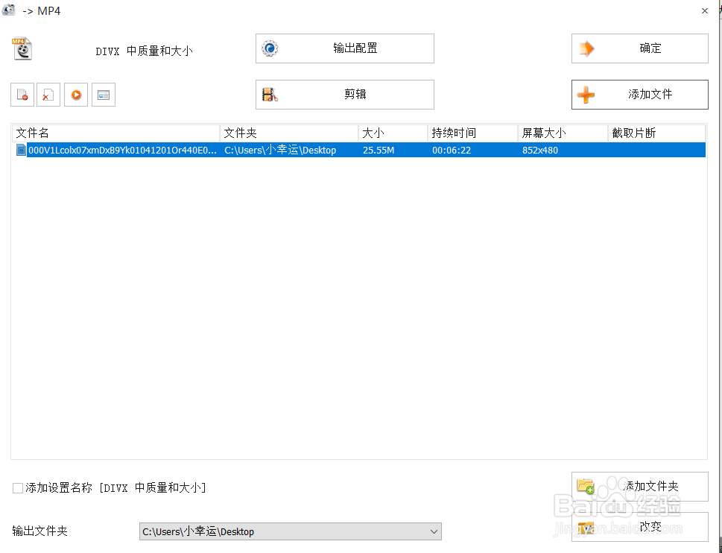Sort by the 屏幕大小 column header
This screenshot has height=553, width=722.
(x=563, y=133)
